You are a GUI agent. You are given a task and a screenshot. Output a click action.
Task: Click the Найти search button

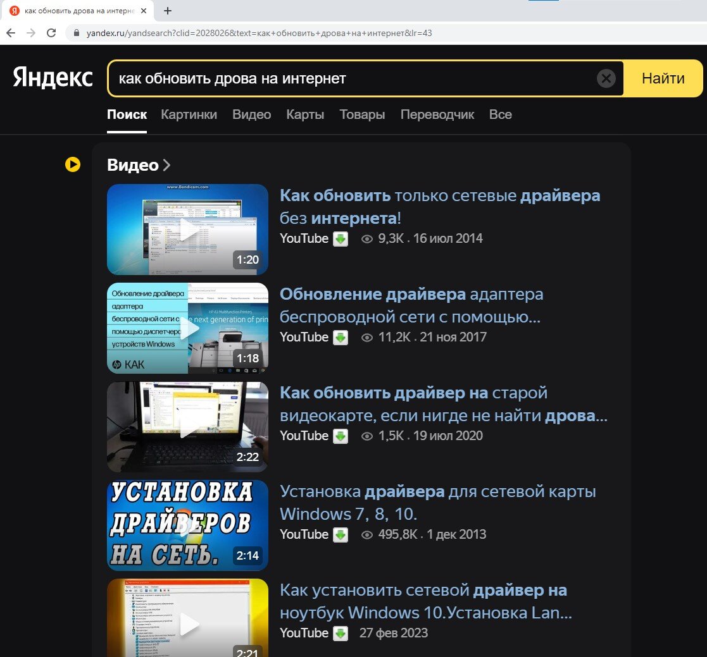click(x=663, y=78)
